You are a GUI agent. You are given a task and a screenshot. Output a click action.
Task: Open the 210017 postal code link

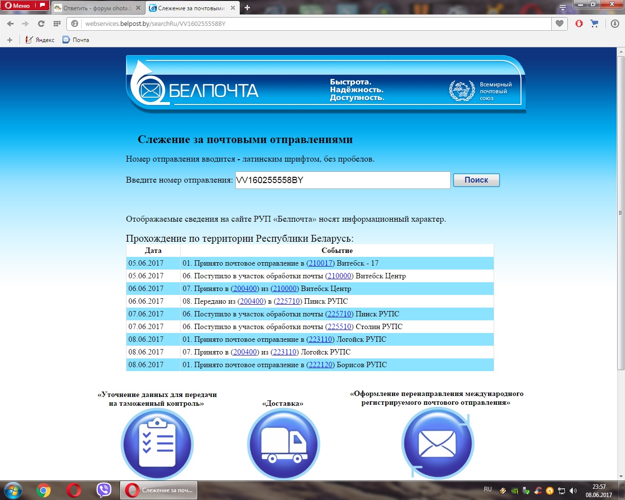pos(320,263)
